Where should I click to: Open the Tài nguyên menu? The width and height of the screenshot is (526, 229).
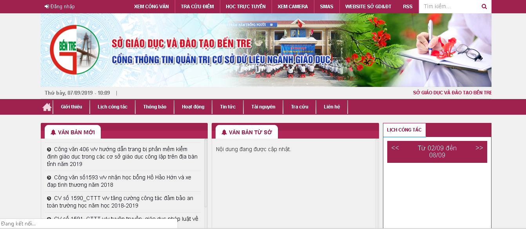click(263, 107)
